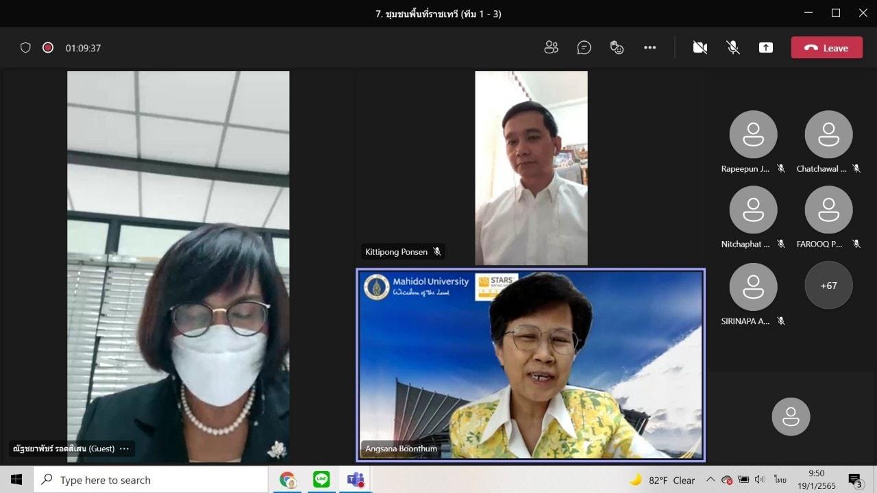
Task: Share screen content
Action: tap(766, 47)
